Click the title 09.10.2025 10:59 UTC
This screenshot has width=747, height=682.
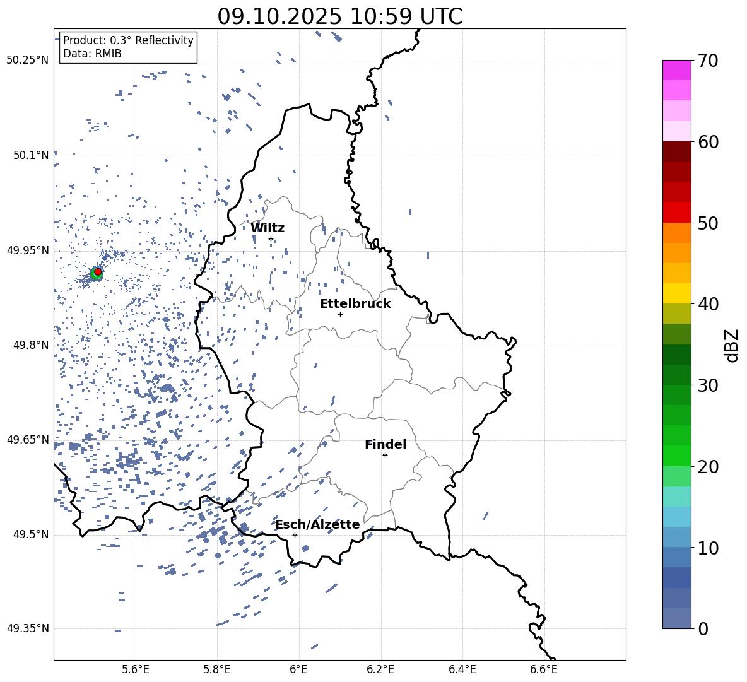340,16
